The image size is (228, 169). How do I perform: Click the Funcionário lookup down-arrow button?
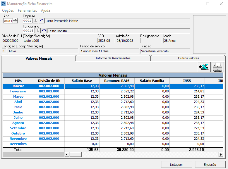click(x=38, y=31)
